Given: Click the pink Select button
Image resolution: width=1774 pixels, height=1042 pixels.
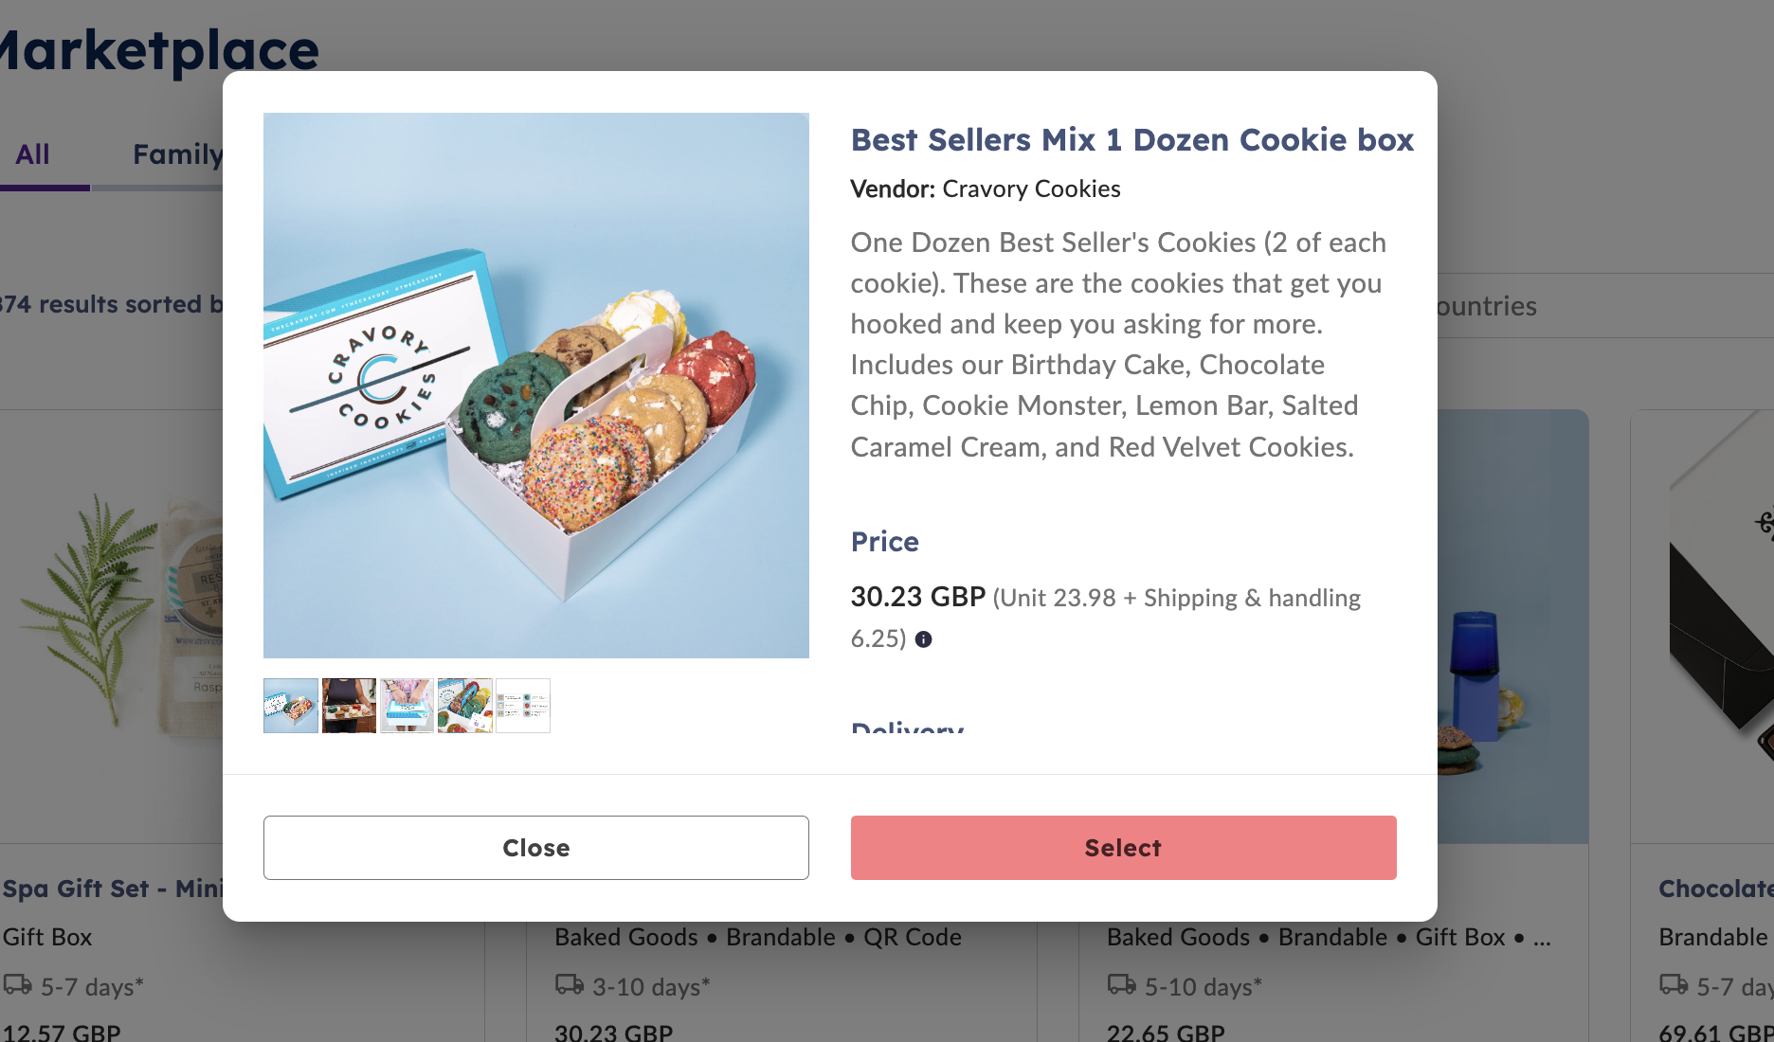Looking at the screenshot, I should click(1124, 848).
